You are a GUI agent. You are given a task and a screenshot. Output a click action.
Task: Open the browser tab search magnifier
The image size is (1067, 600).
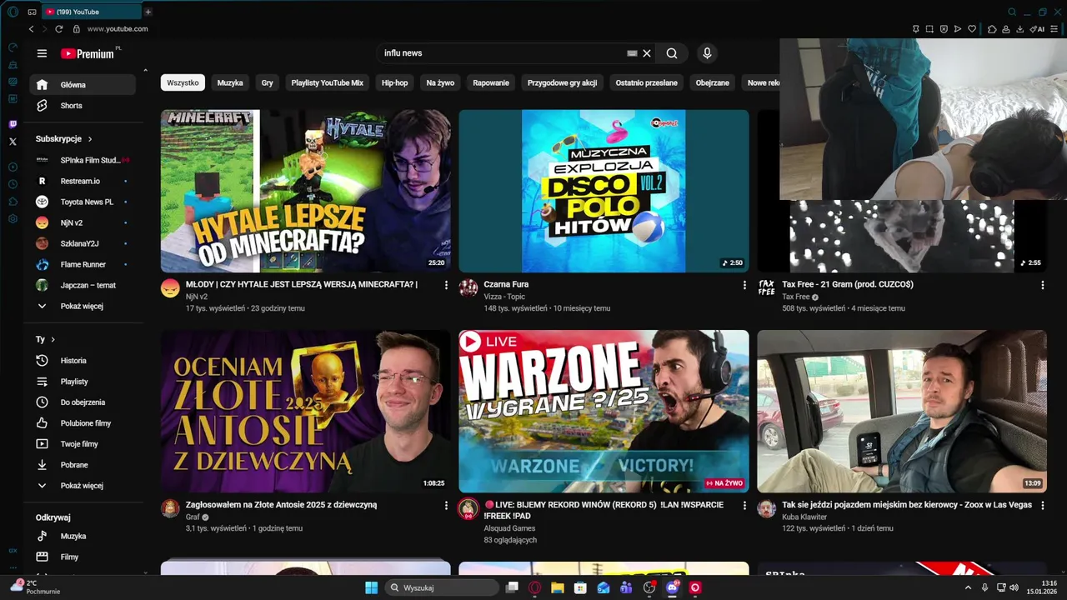coord(1012,12)
